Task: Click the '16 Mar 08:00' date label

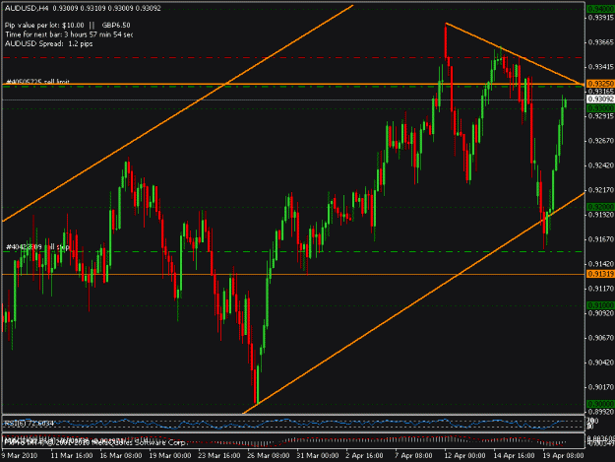Action: 121,456
